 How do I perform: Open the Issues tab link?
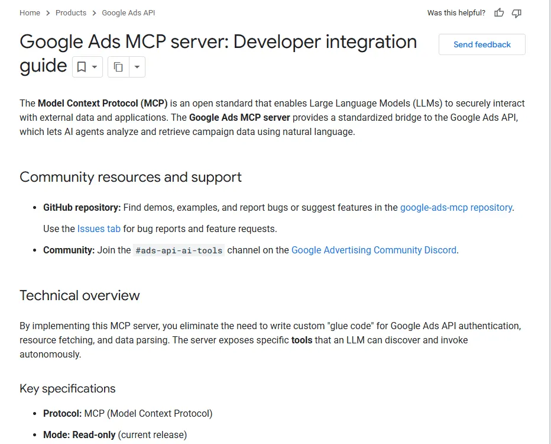click(x=99, y=229)
